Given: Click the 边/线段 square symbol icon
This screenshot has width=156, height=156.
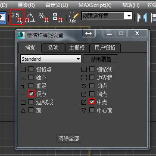Looking at the screenshot, I should click(23, 103).
